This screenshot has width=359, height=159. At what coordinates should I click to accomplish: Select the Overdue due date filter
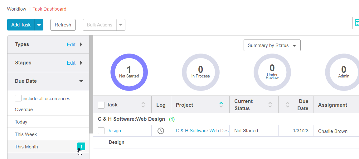tap(24, 110)
